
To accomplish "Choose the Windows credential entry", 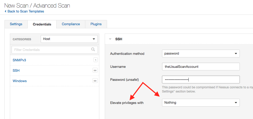I will [20, 81].
